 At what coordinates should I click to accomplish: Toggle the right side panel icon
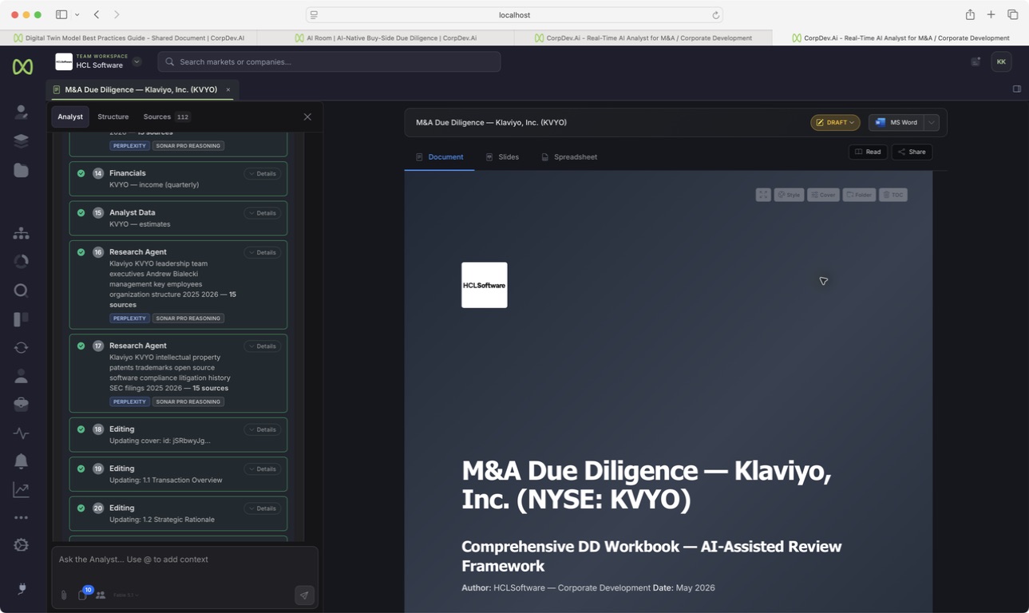tap(1017, 89)
